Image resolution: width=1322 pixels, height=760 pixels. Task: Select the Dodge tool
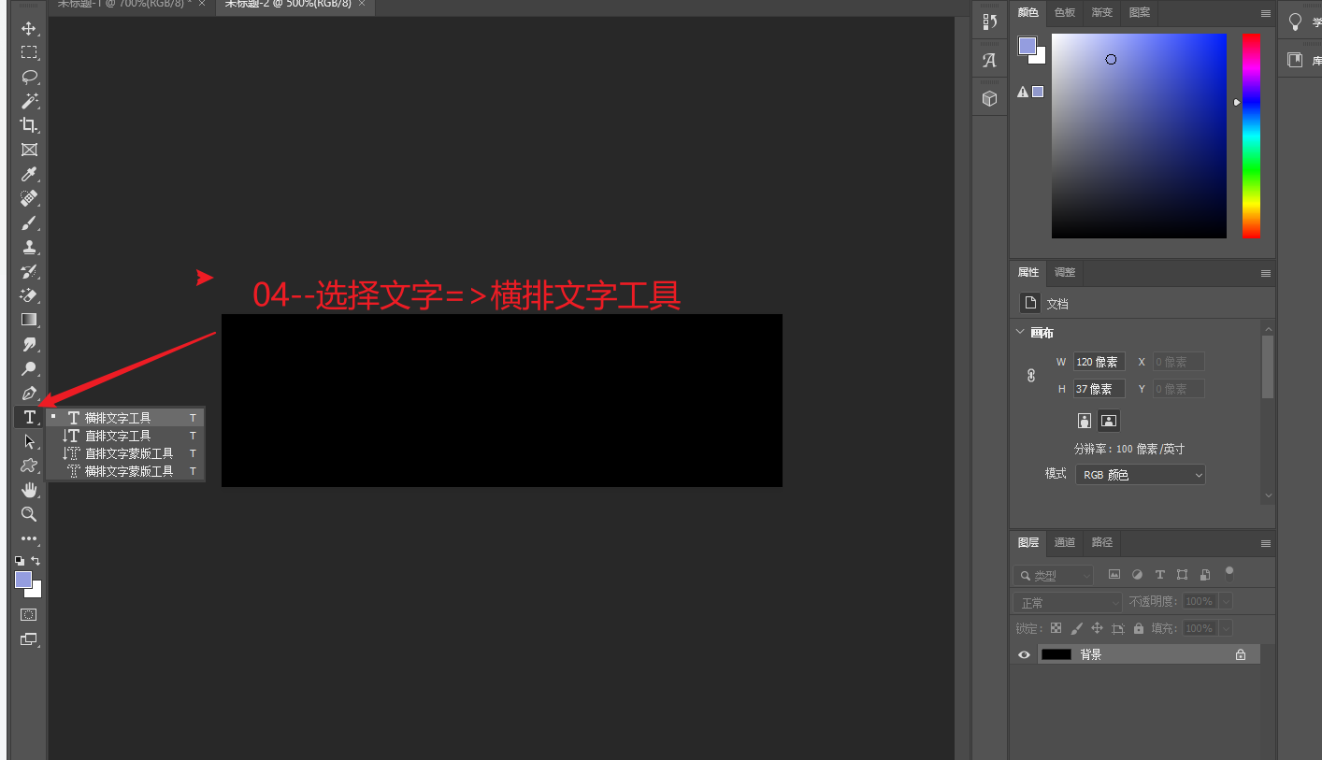point(29,368)
